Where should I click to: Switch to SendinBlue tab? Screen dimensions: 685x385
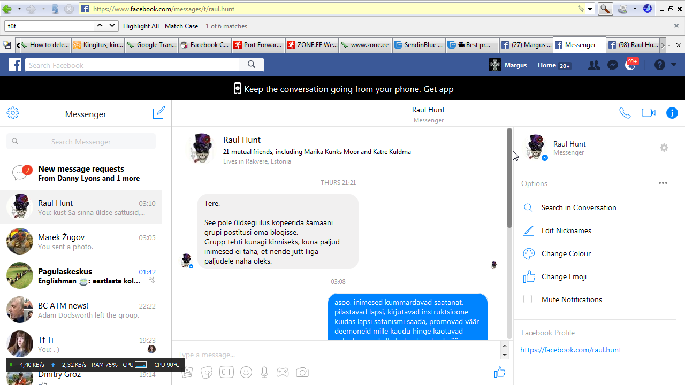[x=419, y=45]
